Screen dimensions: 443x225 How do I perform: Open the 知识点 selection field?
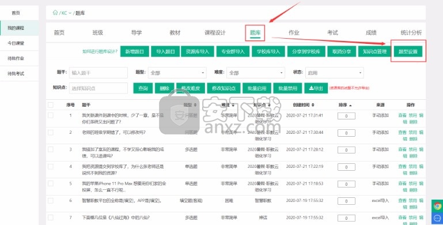[x=99, y=88]
